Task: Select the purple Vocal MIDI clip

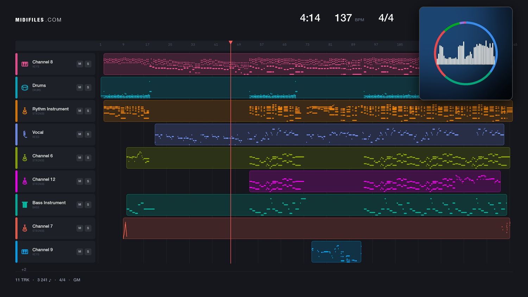Action: [x=329, y=134]
